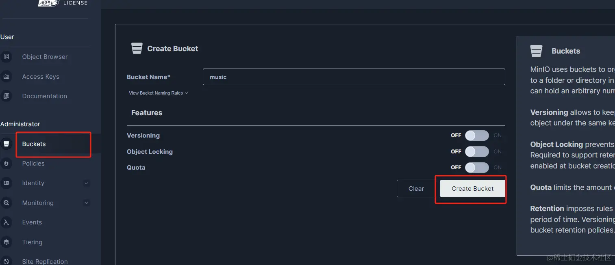Image resolution: width=615 pixels, height=265 pixels.
Task: Click the Tiering layers icon
Action: tap(7, 242)
